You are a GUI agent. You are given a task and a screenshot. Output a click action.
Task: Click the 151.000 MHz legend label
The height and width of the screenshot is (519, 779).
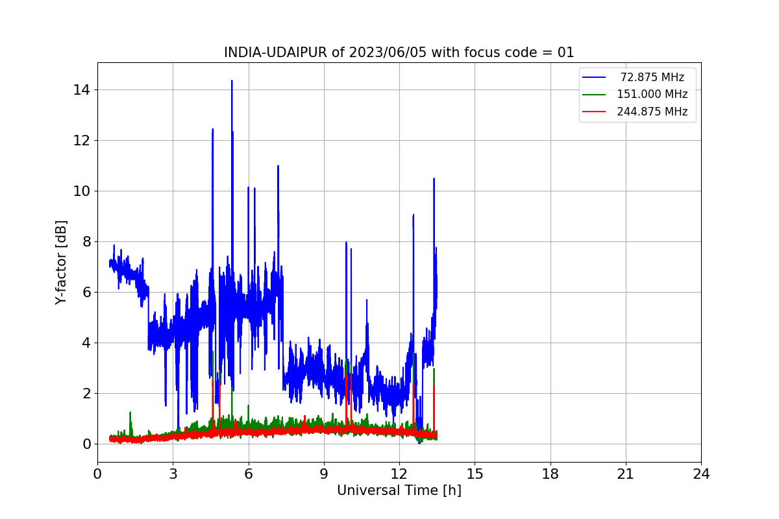tap(652, 94)
